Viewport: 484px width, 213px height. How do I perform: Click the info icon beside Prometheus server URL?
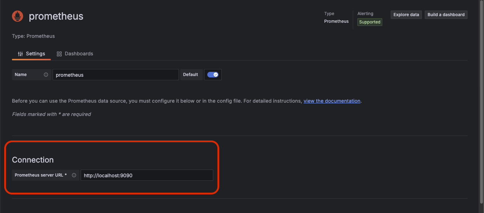74,175
